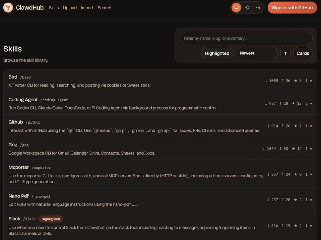Go to the Import page

tap(87, 8)
